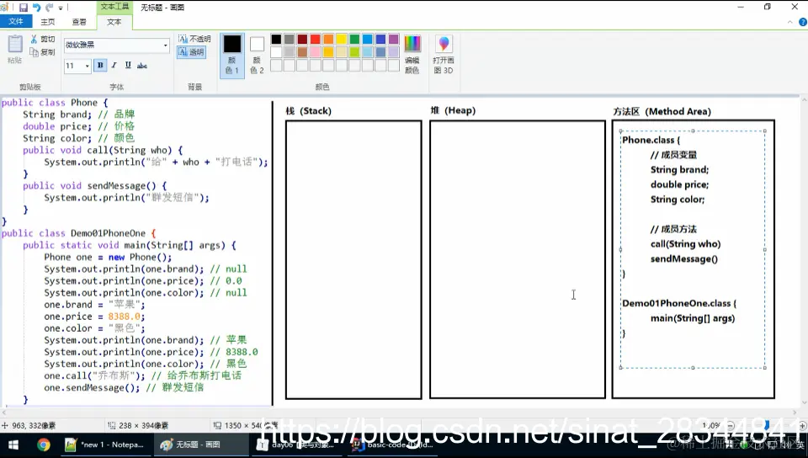Click the text 'sendMessage()' in Method Area
Image resolution: width=808 pixels, height=458 pixels.
coord(683,258)
